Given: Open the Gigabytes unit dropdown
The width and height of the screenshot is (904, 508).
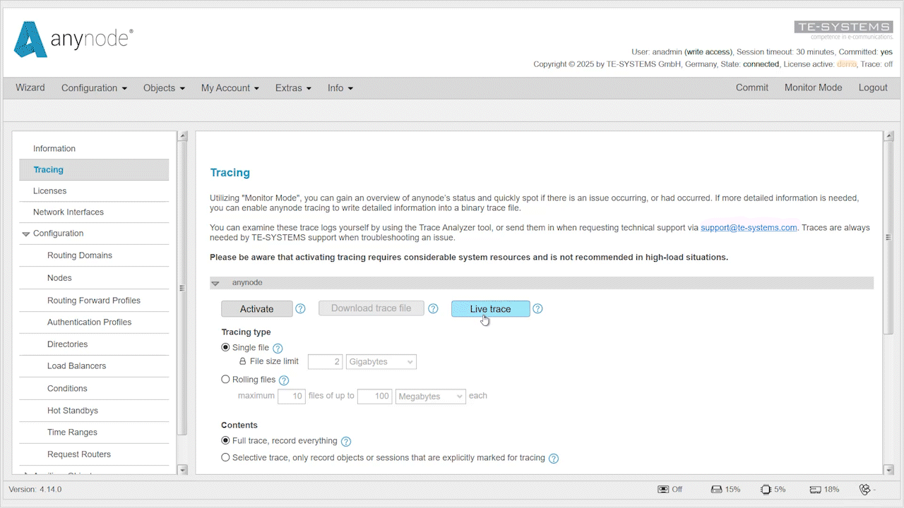Looking at the screenshot, I should click(381, 361).
